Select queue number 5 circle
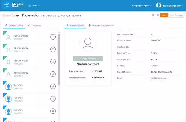 53,86
